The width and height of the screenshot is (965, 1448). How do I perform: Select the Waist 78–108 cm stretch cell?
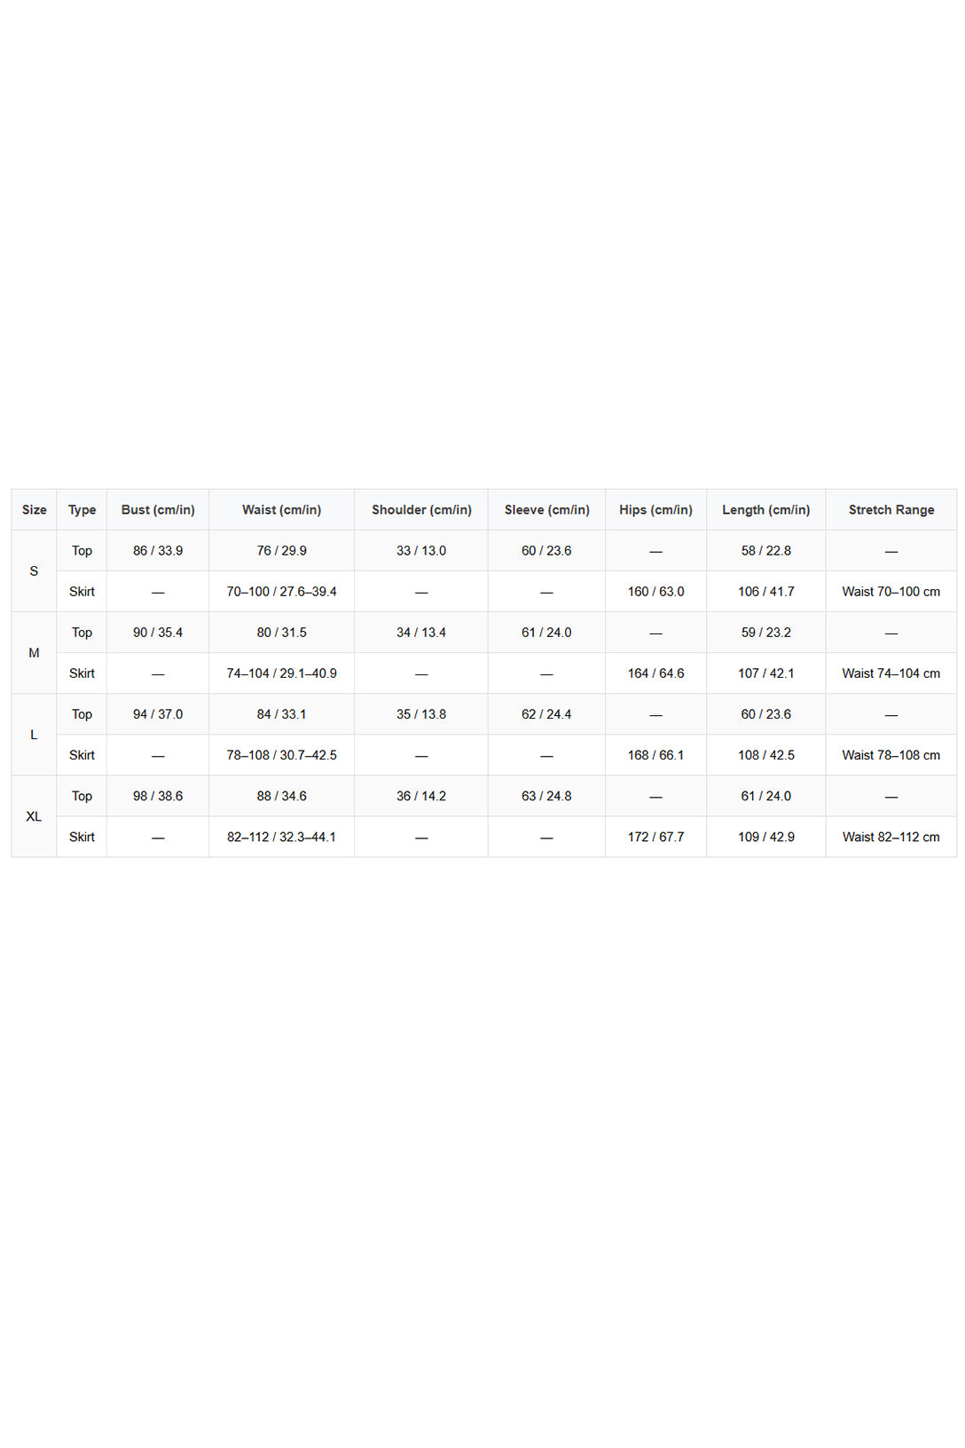point(891,755)
